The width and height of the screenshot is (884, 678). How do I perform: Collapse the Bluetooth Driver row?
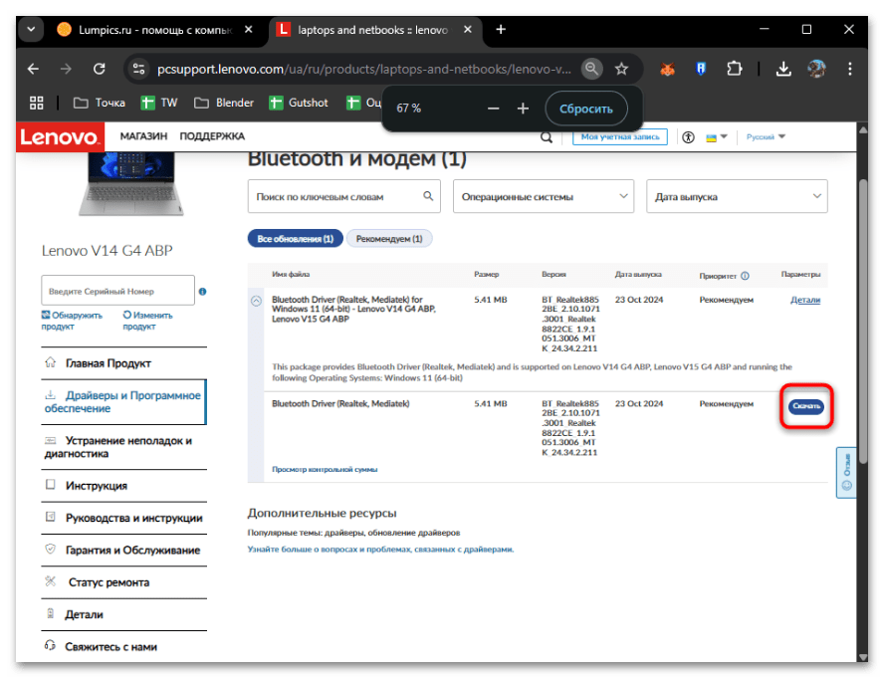256,301
